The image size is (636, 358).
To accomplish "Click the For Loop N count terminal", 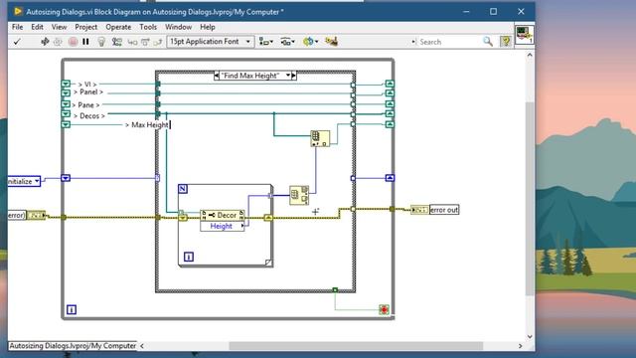I will [x=183, y=189].
